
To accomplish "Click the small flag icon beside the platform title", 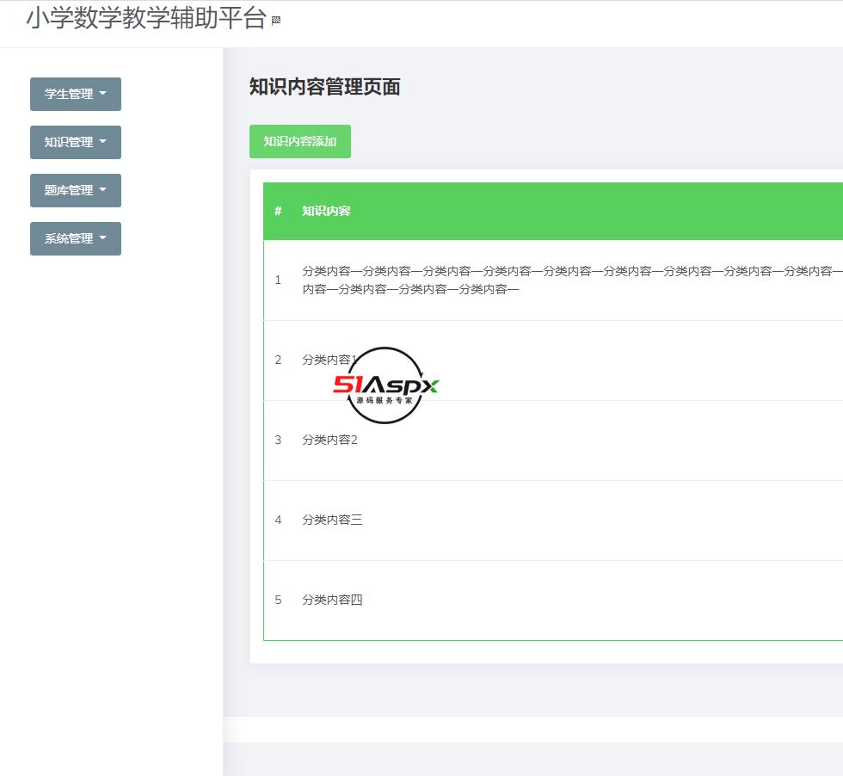I will (275, 20).
